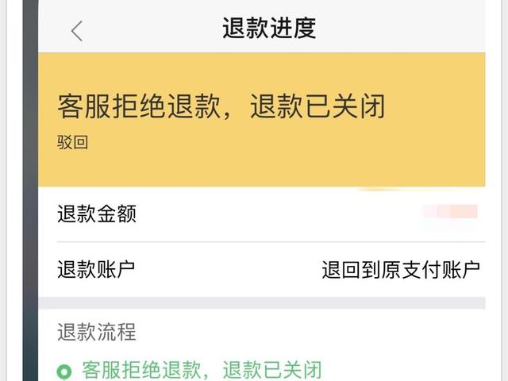
Task: Click the gray separator above 退款流程
Action: (x=261, y=303)
